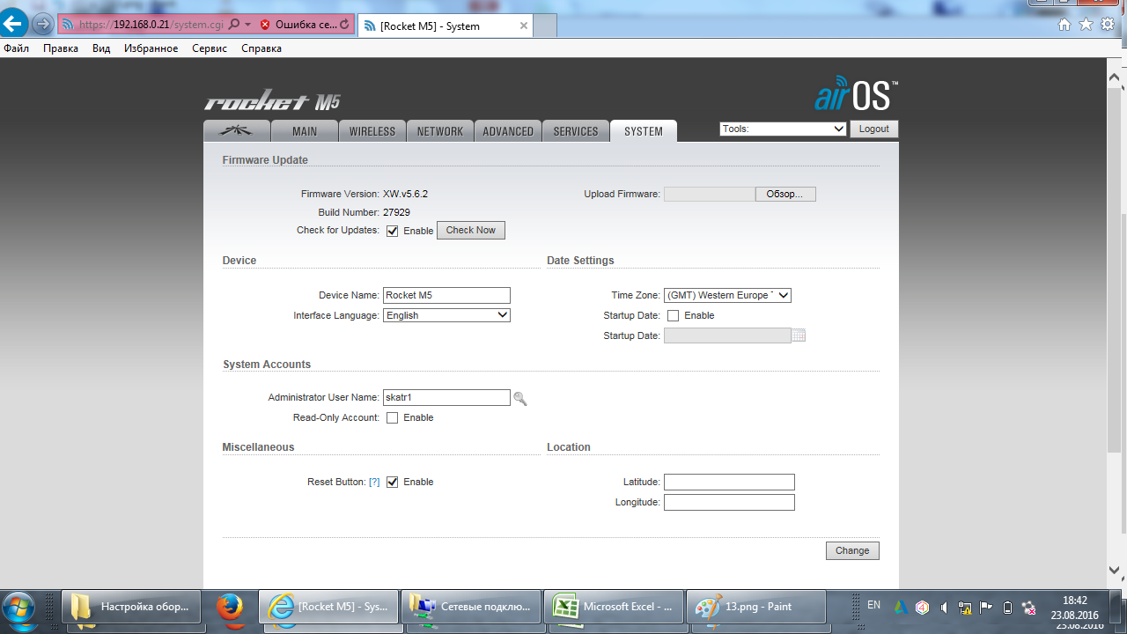Click the page scrollbar up arrow
Screen dimensions: 1127x634
click(x=1114, y=77)
